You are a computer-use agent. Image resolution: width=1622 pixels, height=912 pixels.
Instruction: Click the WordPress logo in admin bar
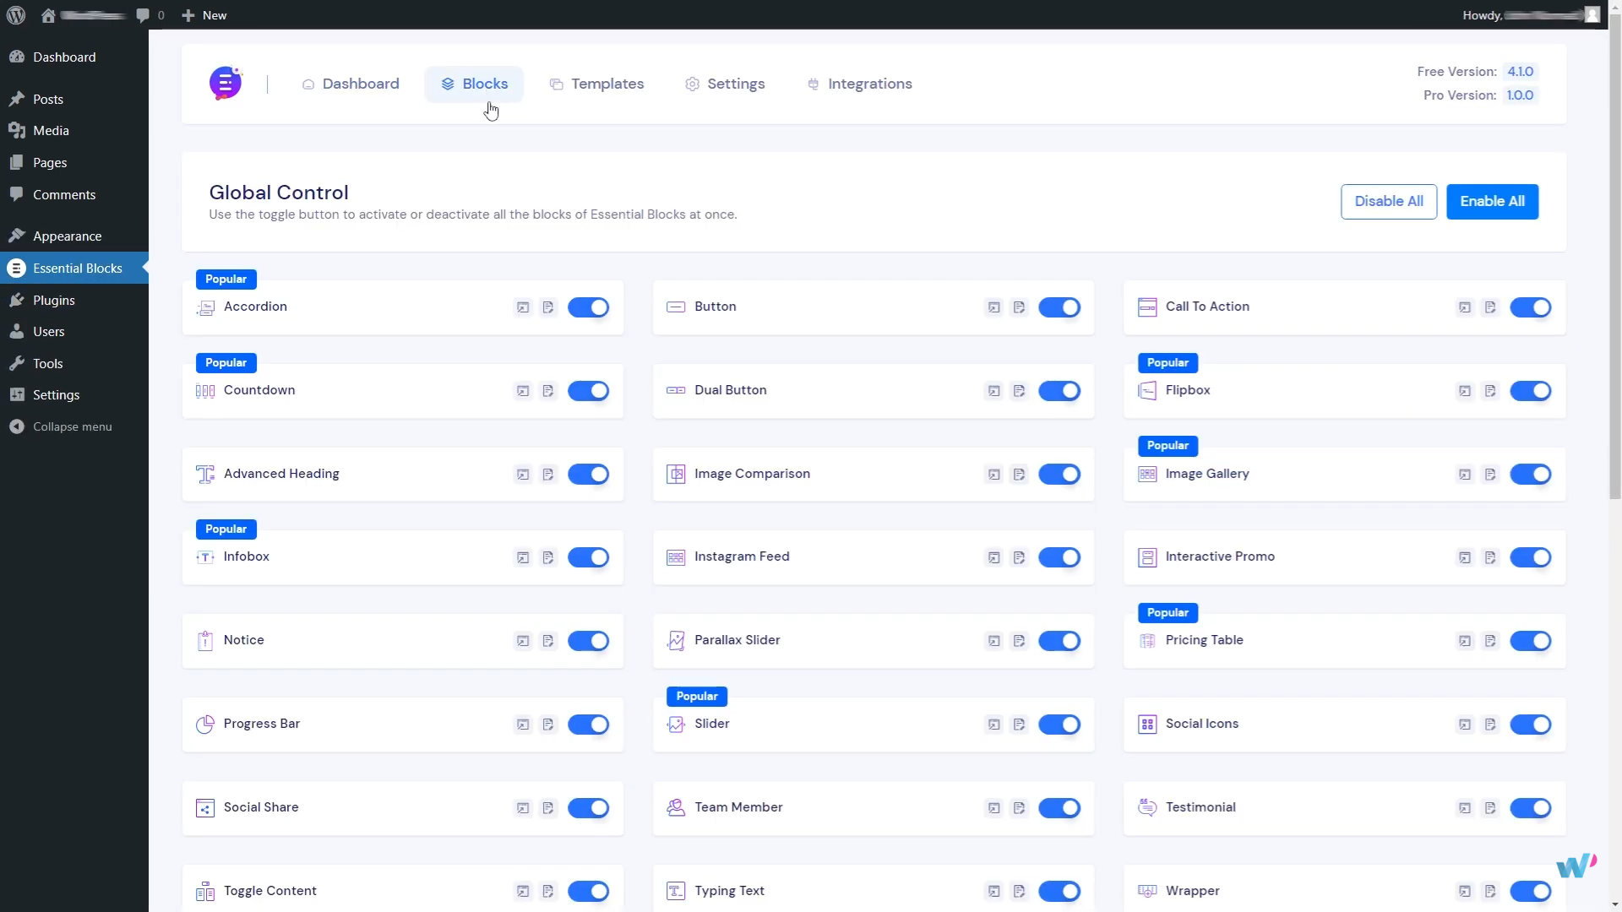16,15
